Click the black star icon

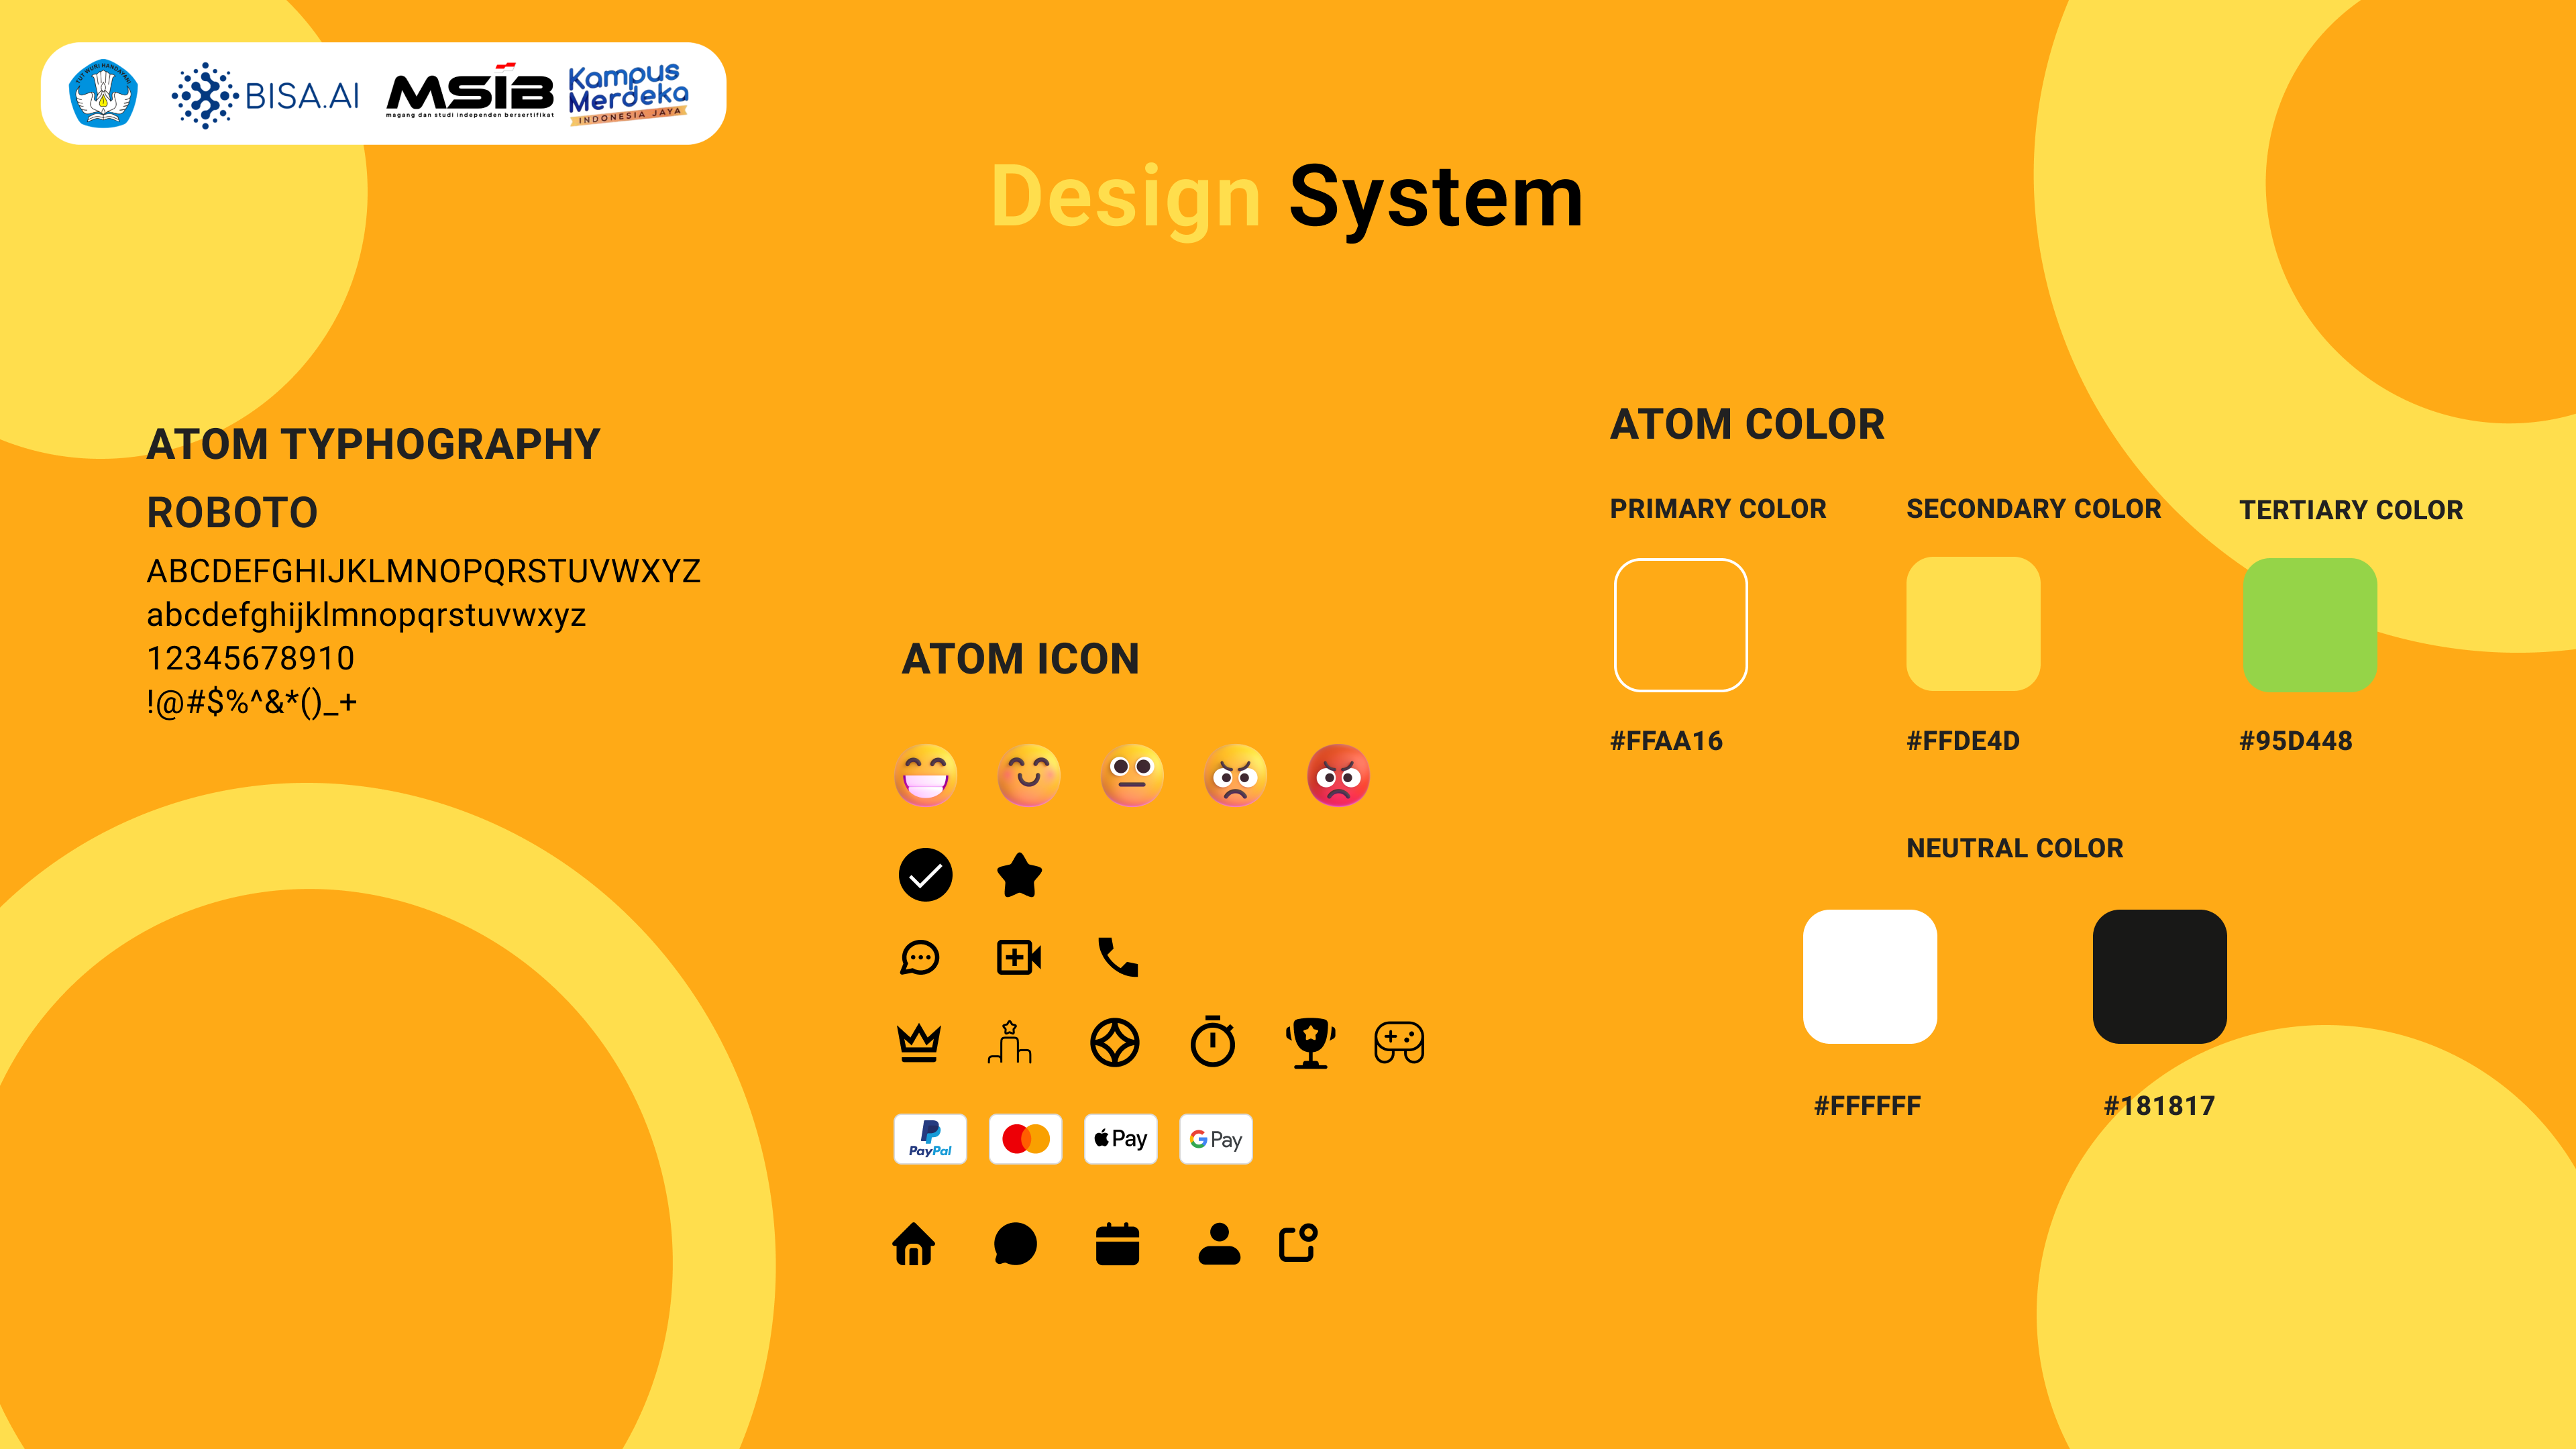click(x=1020, y=875)
